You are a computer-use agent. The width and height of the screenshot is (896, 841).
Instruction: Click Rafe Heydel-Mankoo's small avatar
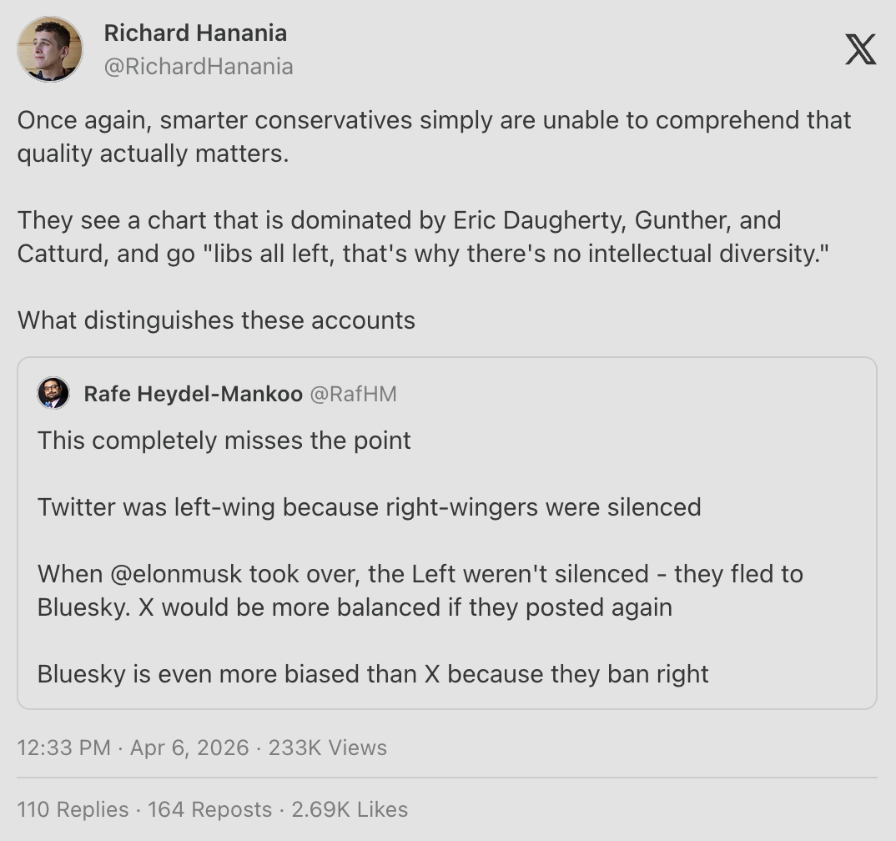(53, 393)
